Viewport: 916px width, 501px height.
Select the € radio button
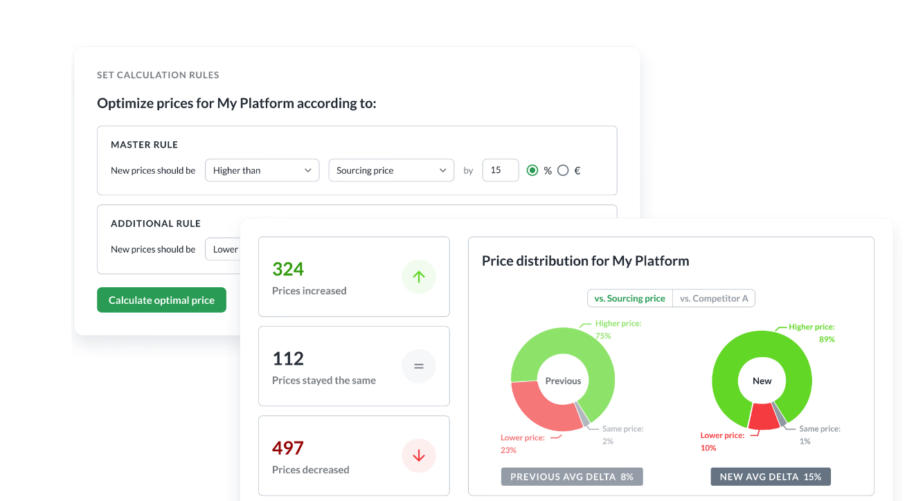562,170
